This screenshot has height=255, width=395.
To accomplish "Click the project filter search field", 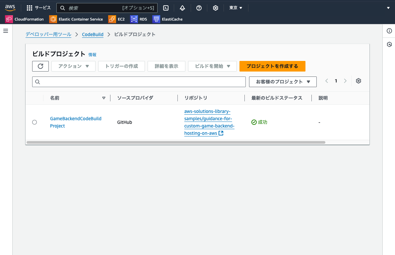I will click(139, 82).
